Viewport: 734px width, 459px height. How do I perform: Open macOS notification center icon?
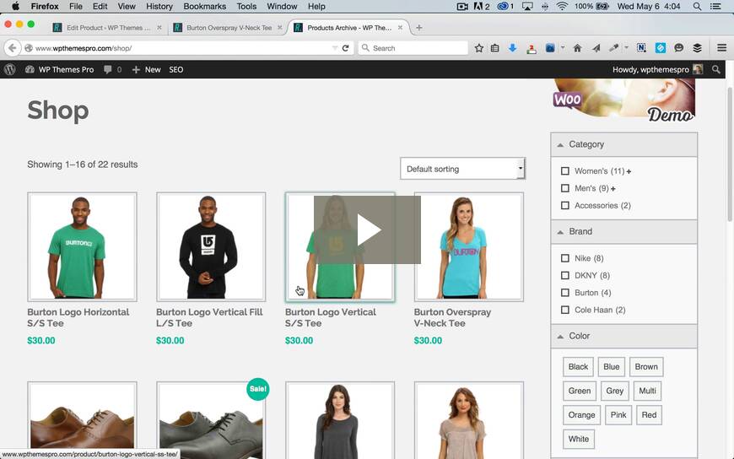point(715,7)
